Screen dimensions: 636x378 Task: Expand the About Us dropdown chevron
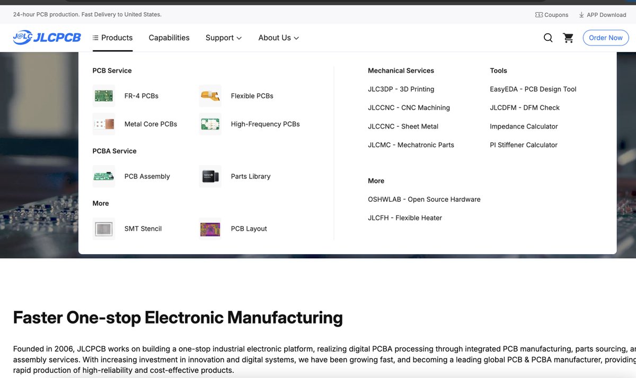(296, 38)
